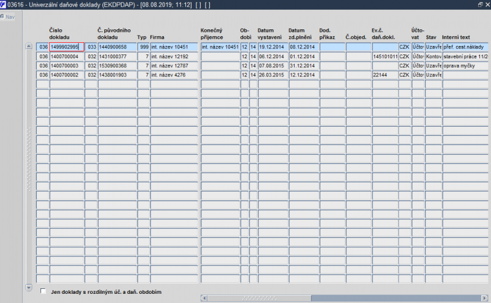The height and width of the screenshot is (303, 491).
Task: Click CZK currency cell in row 1499902995
Action: (x=404, y=47)
